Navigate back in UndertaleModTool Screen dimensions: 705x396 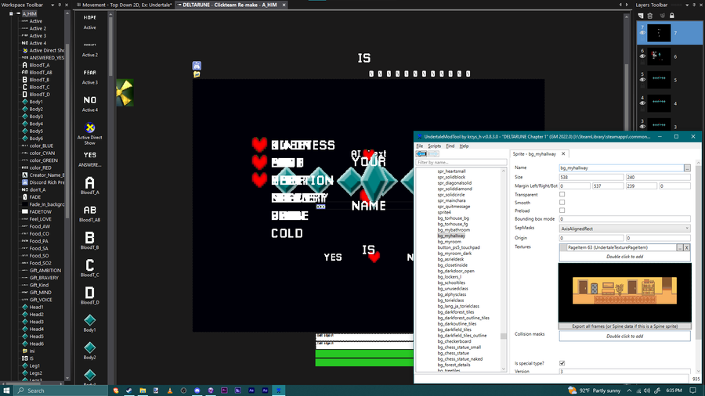point(421,154)
